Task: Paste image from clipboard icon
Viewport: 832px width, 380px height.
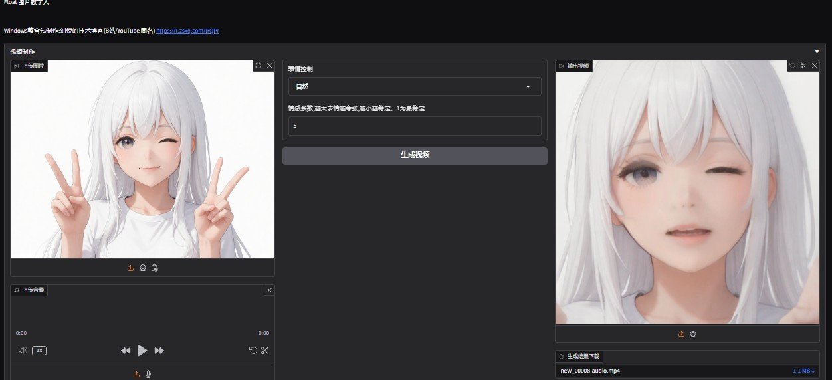Action: pyautogui.click(x=154, y=268)
